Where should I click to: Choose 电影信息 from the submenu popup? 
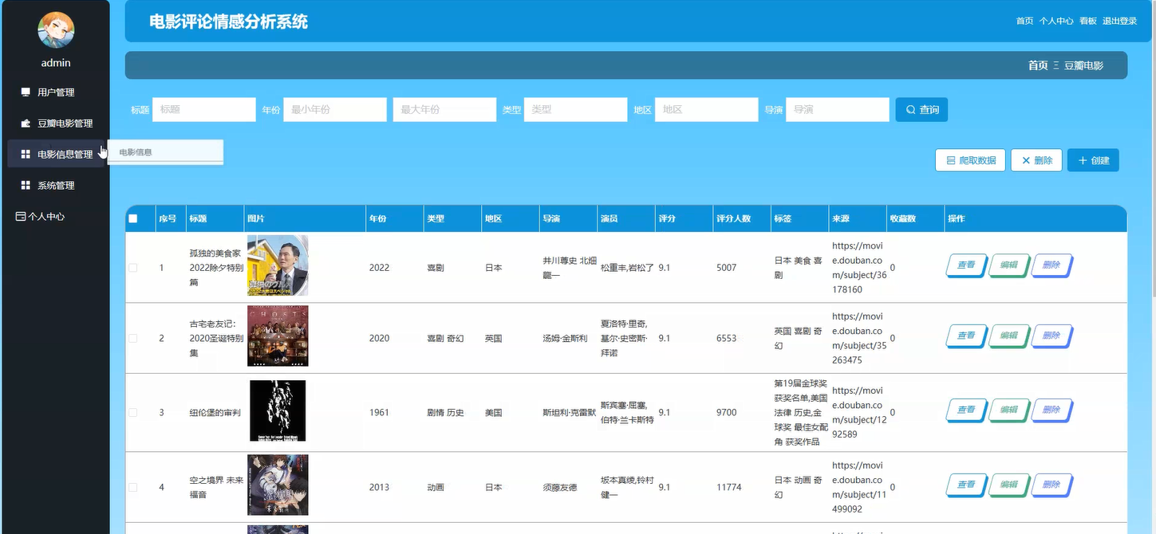[x=166, y=151]
